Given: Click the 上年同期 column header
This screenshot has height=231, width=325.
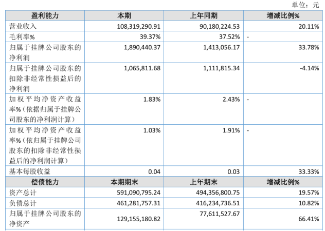Looking at the screenshot, I should 204,15.
